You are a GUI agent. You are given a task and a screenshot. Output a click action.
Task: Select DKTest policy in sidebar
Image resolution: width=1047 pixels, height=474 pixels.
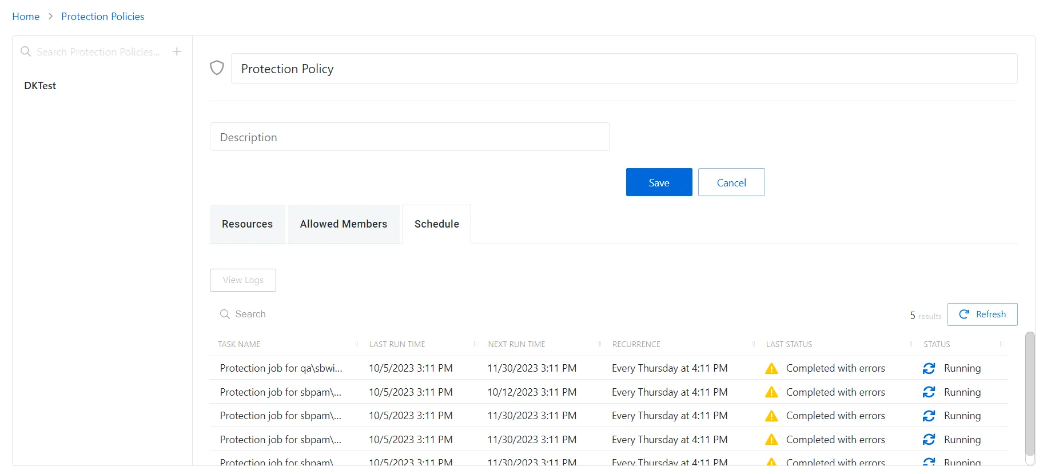click(40, 86)
